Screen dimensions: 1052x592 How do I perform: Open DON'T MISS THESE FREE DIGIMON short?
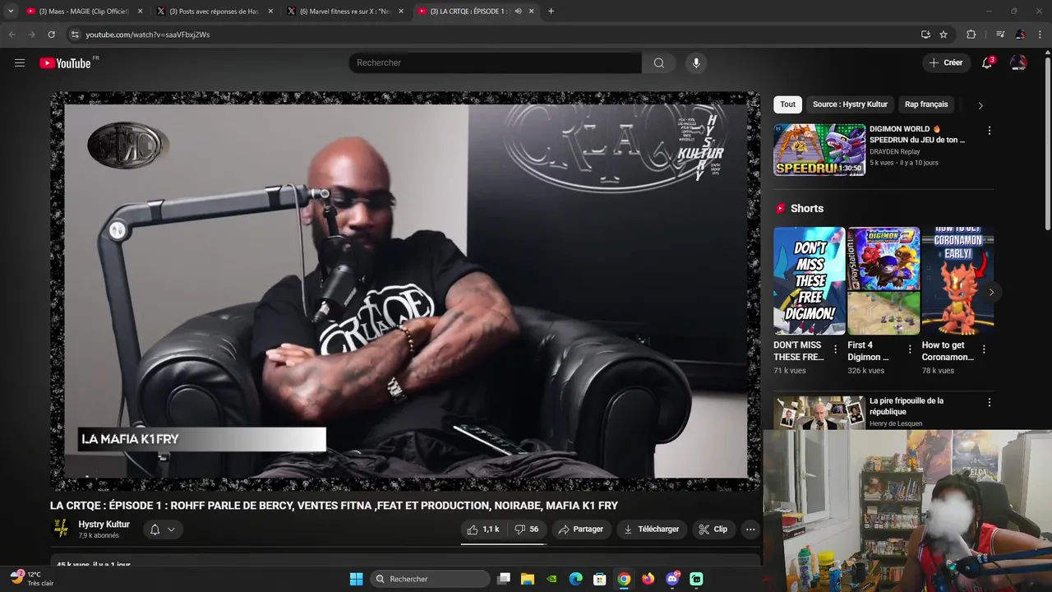810,280
